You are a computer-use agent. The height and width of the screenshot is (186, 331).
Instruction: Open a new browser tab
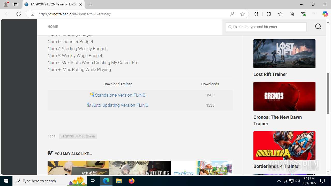coord(90,4)
